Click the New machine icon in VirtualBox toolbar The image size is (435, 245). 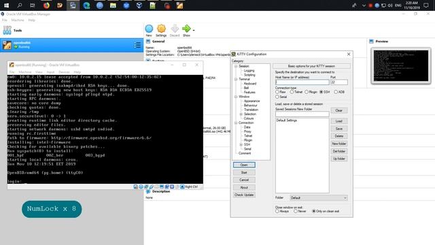point(149,29)
